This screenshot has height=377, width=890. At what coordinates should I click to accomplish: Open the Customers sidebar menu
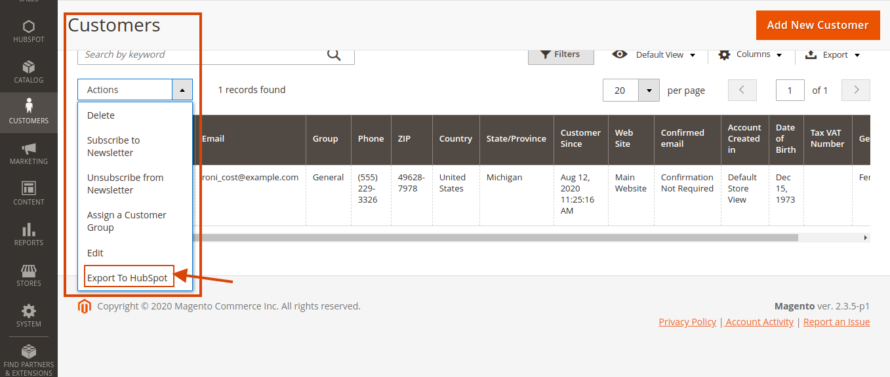[29, 113]
